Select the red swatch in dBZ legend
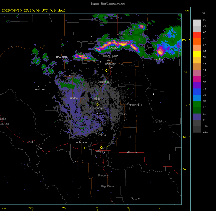Screen dimensions: 216x211 (x=197, y=35)
